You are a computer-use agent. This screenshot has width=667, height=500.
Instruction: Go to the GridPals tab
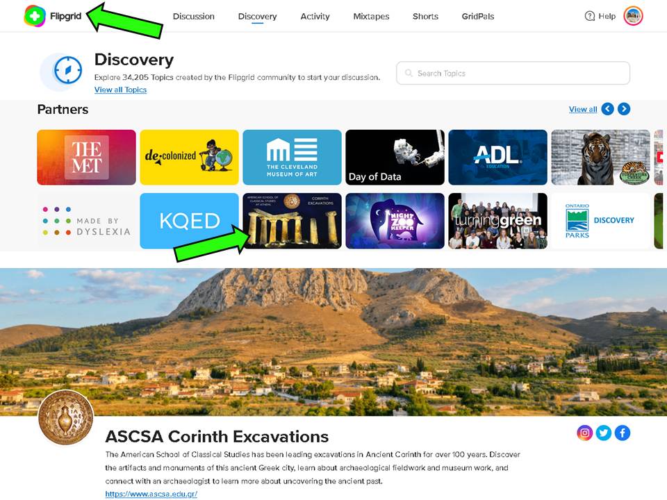478,16
